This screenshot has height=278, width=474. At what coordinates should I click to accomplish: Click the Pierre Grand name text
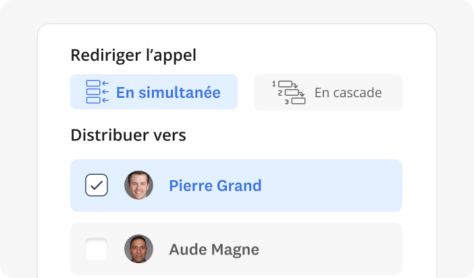pyautogui.click(x=215, y=186)
